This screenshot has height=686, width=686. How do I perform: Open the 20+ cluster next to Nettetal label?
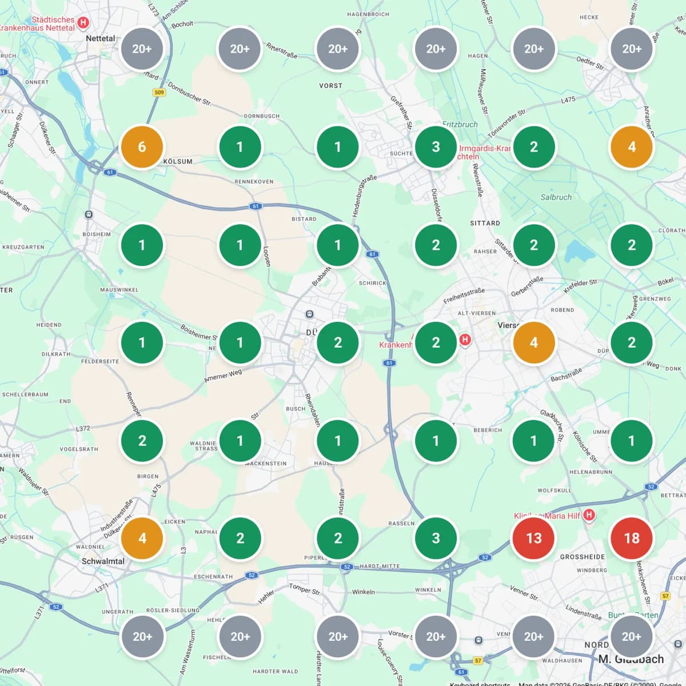point(142,49)
